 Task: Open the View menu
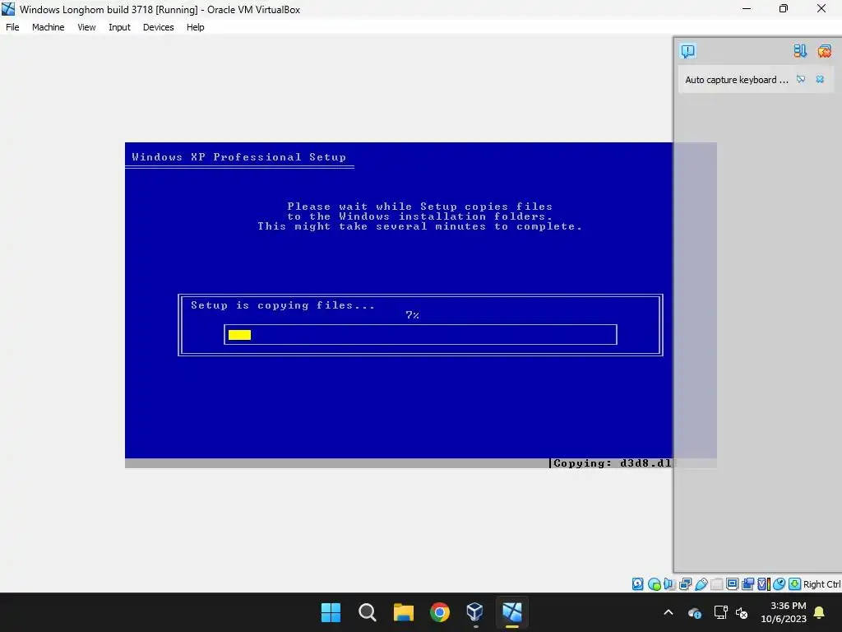pos(86,27)
